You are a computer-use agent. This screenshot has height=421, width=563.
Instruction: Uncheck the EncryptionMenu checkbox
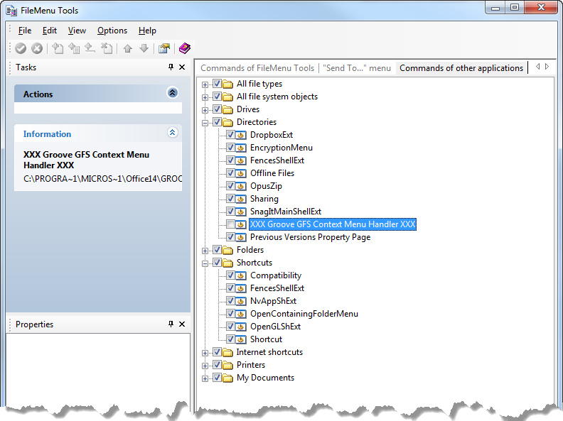[230, 148]
